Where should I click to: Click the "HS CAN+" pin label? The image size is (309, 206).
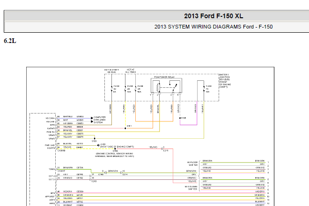50,118
